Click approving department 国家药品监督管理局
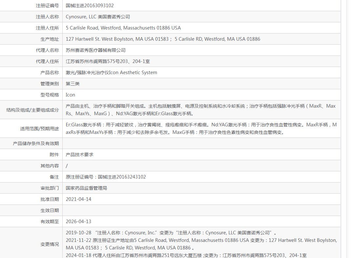351x258 pixels. click(86, 188)
